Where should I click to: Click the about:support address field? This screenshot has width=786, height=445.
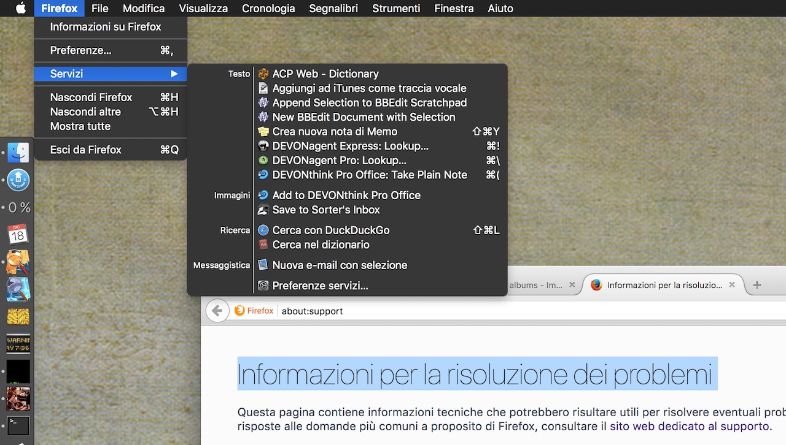(531, 311)
